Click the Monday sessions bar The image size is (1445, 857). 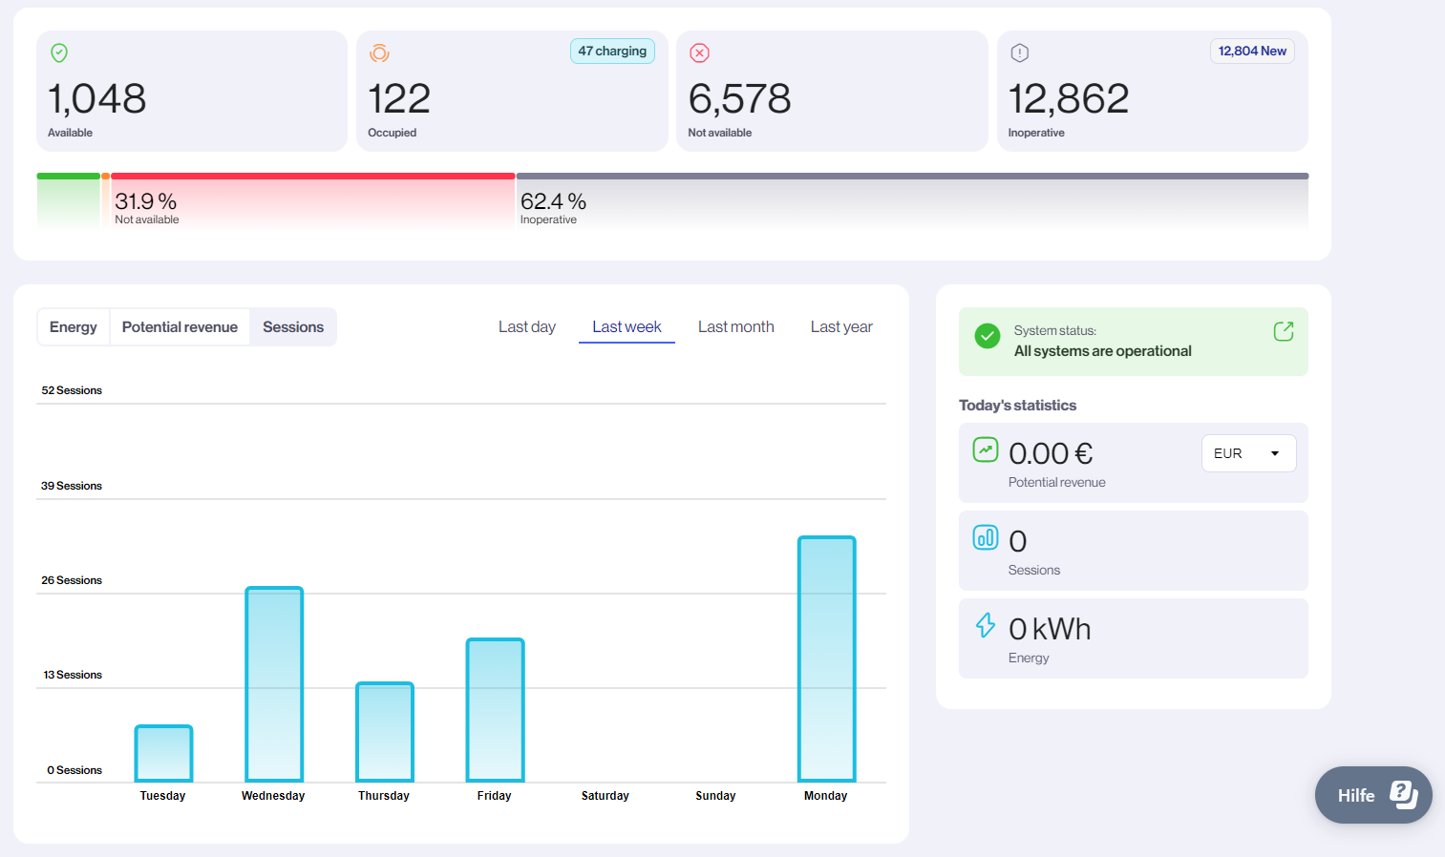coord(825,658)
